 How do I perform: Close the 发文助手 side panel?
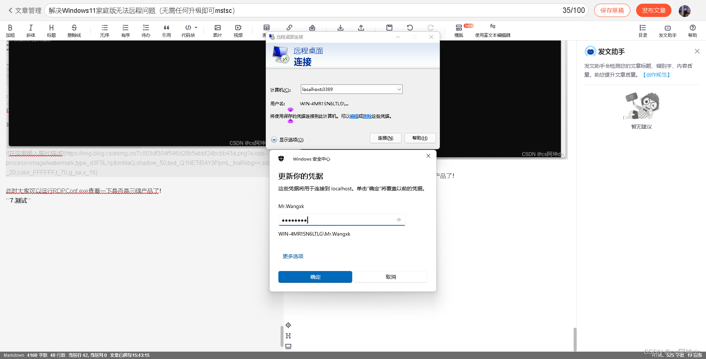click(697, 51)
